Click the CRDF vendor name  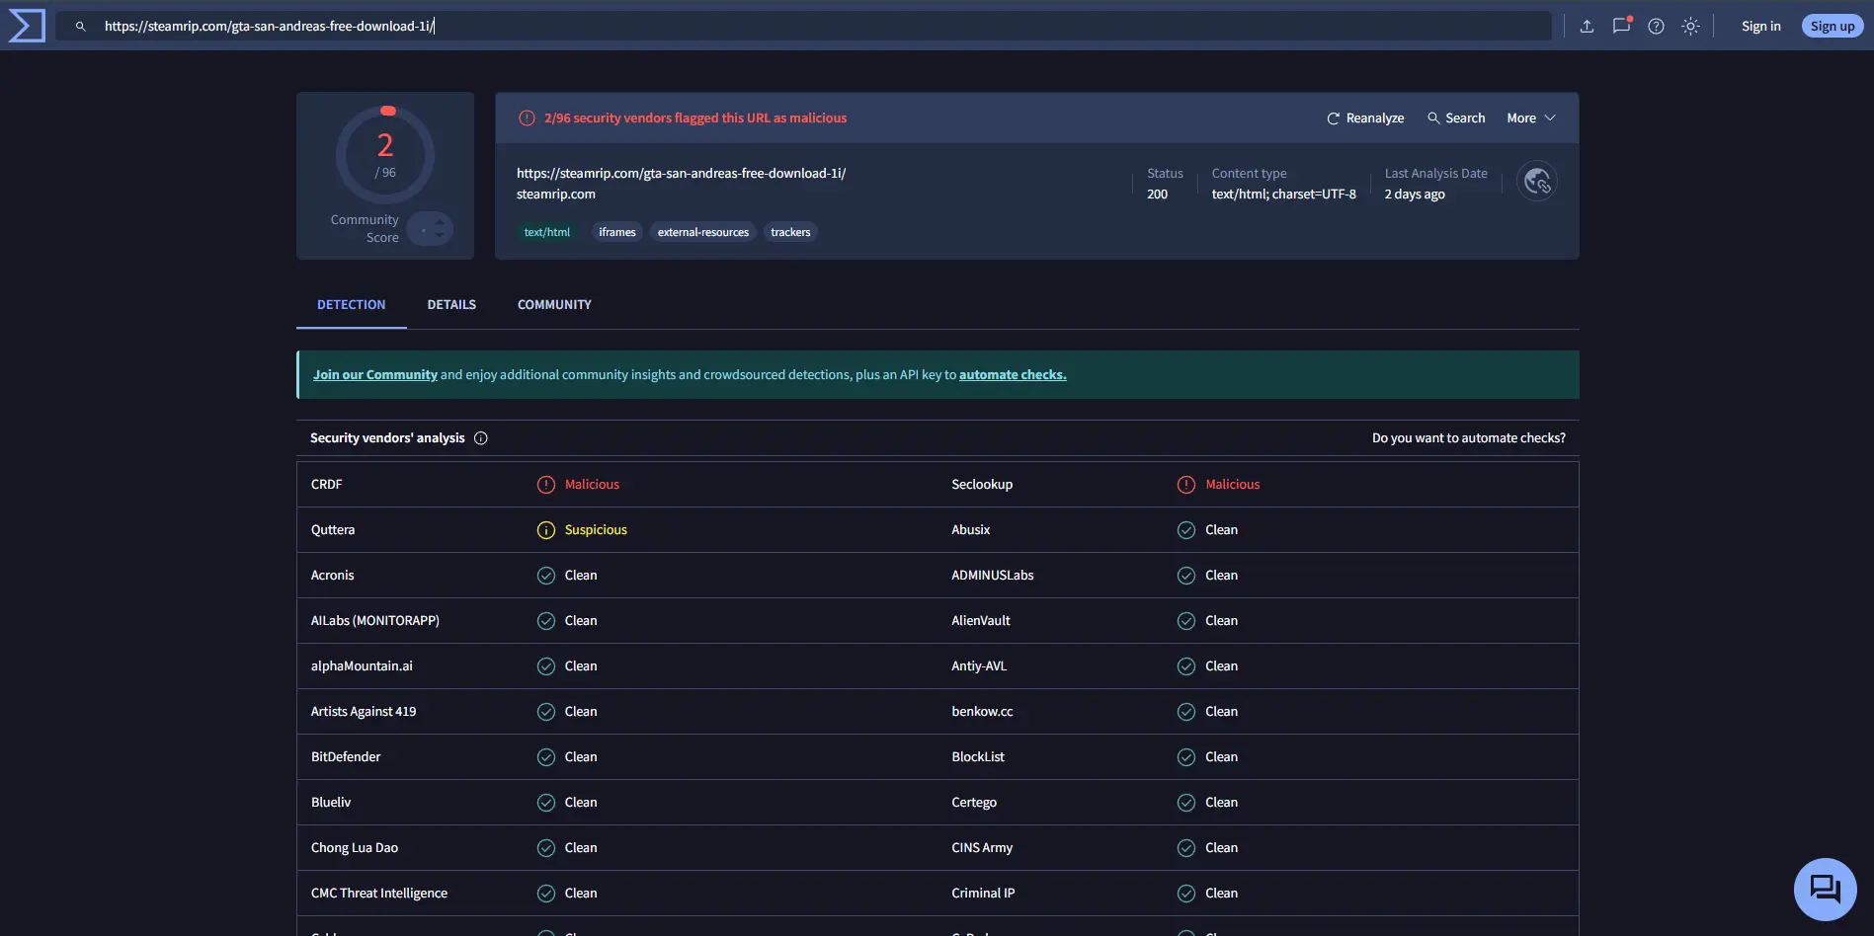pyautogui.click(x=327, y=485)
